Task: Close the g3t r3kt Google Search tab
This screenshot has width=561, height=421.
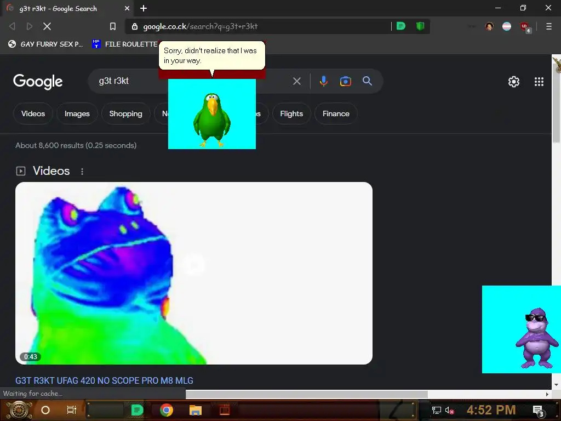Action: pos(127,8)
